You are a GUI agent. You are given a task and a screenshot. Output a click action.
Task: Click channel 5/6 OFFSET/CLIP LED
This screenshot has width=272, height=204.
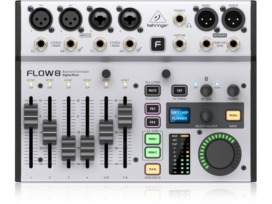click(106, 84)
